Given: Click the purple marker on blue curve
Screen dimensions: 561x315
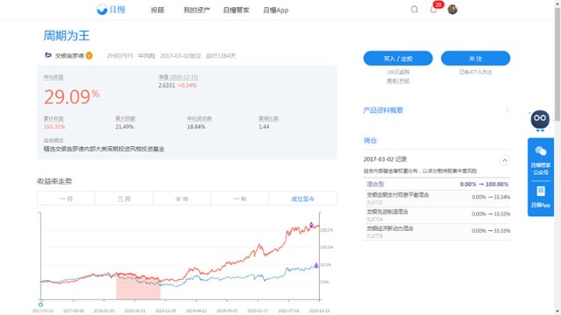Looking at the screenshot, I should [x=316, y=265].
